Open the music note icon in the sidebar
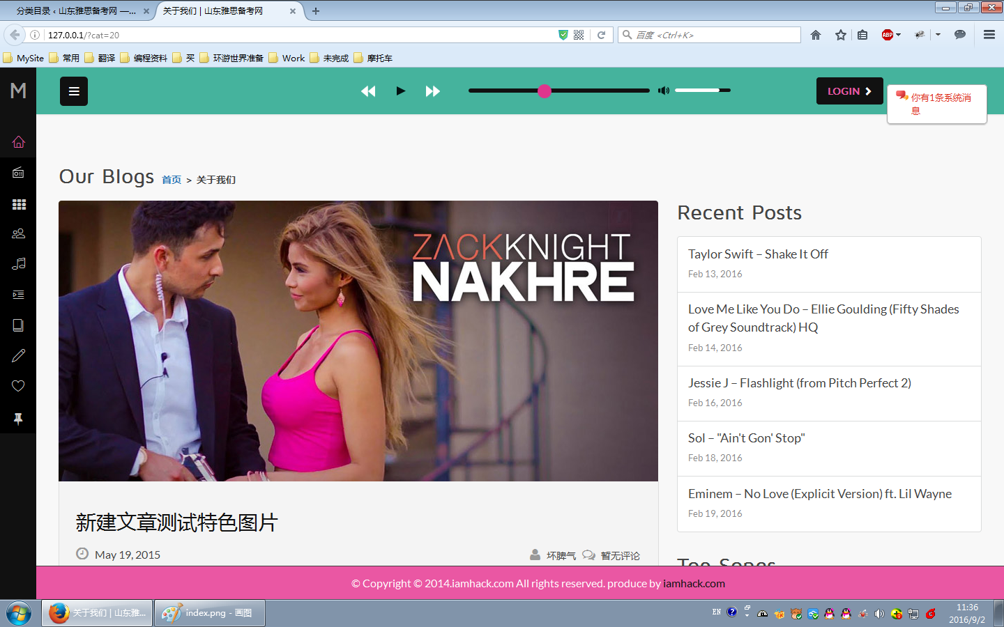This screenshot has height=627, width=1004. [x=18, y=263]
